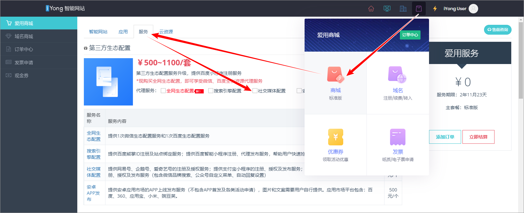Click the shopping bag icon in header
Screen dimensions: 524x213
tap(419, 8)
